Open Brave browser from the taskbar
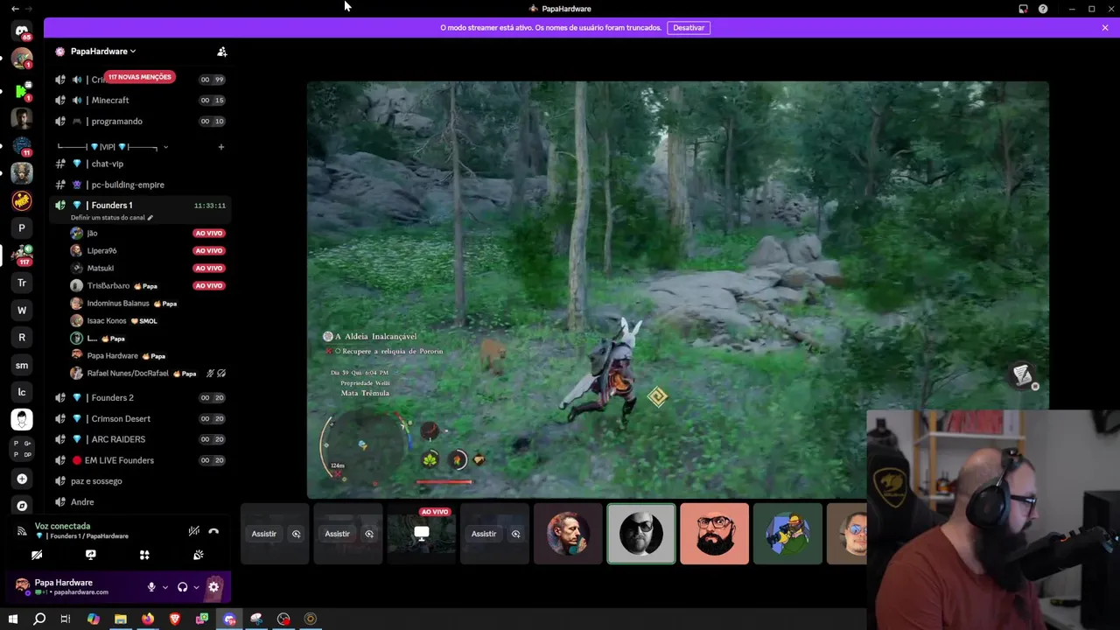The image size is (1120, 630). (175, 619)
